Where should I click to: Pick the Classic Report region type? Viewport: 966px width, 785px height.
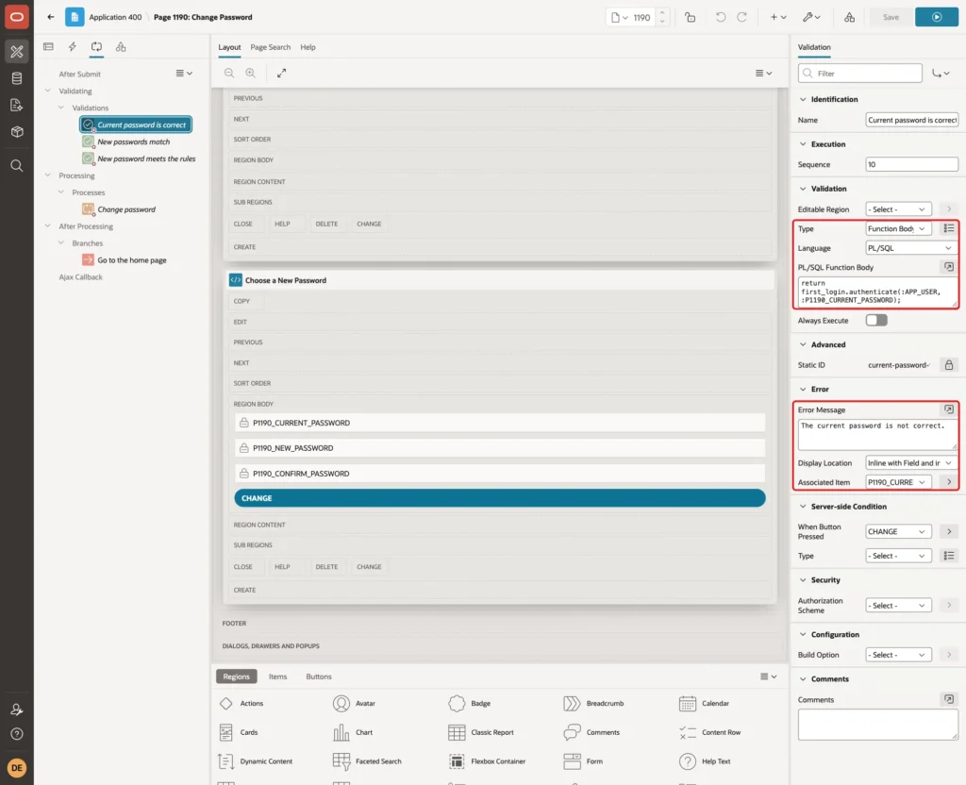[x=481, y=732]
